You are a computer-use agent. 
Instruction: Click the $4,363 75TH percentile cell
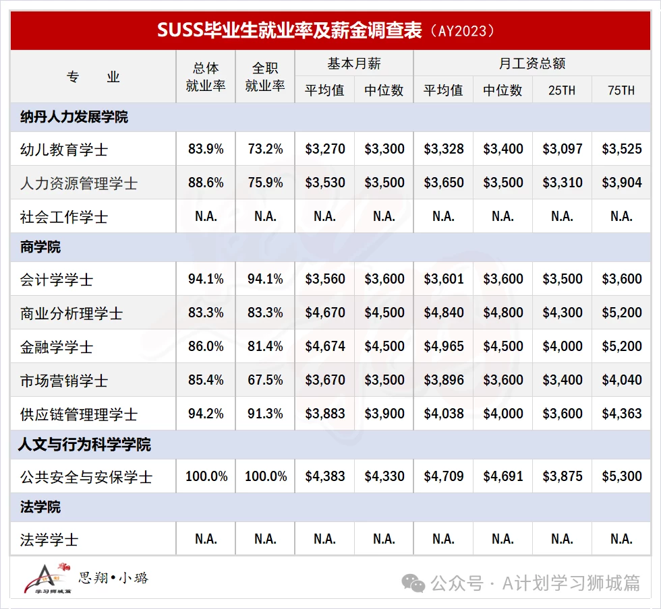pyautogui.click(x=621, y=414)
